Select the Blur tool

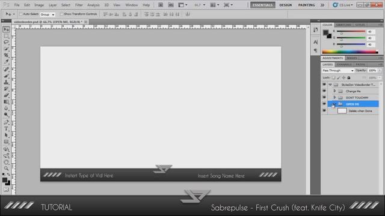[6, 108]
